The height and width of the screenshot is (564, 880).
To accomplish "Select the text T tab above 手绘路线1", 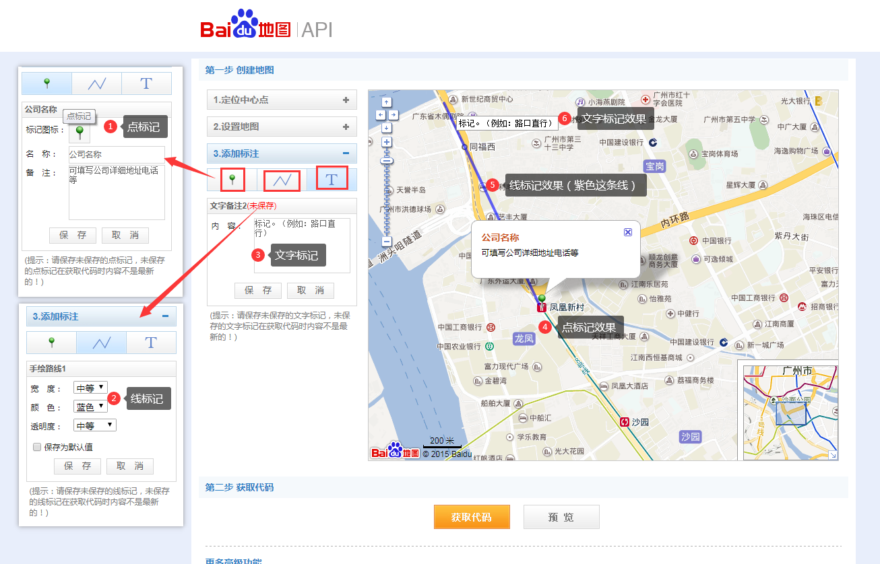I will click(151, 343).
